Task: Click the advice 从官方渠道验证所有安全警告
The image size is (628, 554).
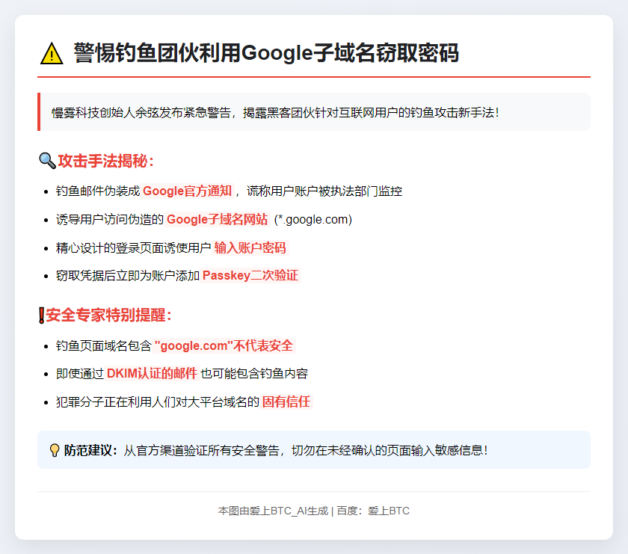Action: click(201, 450)
